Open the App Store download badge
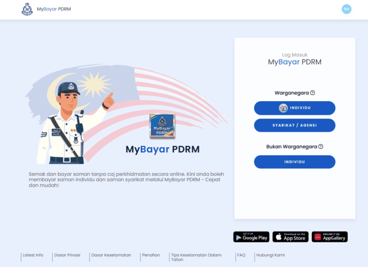 click(290, 237)
